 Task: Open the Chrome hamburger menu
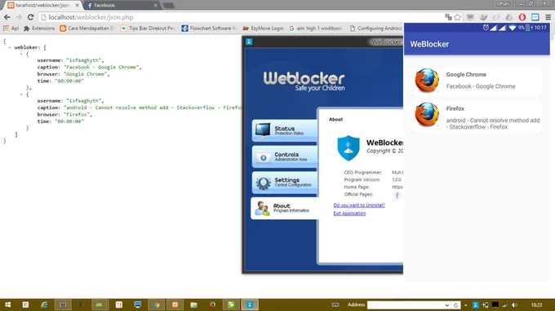pyautogui.click(x=548, y=17)
